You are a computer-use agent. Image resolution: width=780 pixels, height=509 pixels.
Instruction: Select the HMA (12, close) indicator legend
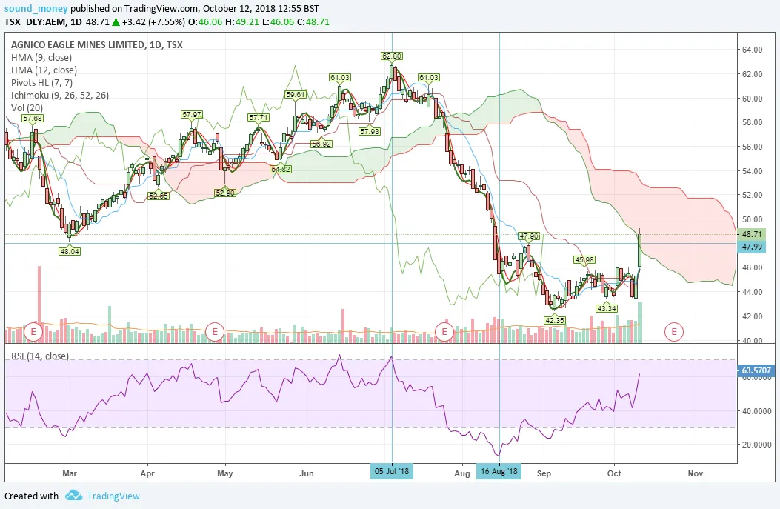pyautogui.click(x=44, y=70)
